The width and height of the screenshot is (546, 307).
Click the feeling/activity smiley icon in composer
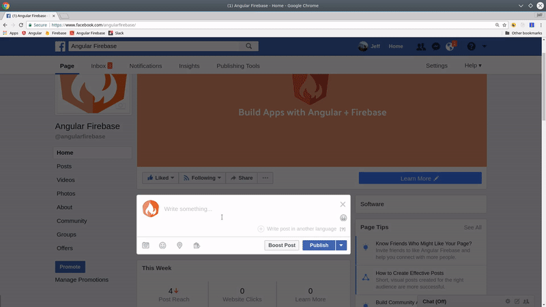[162, 246]
